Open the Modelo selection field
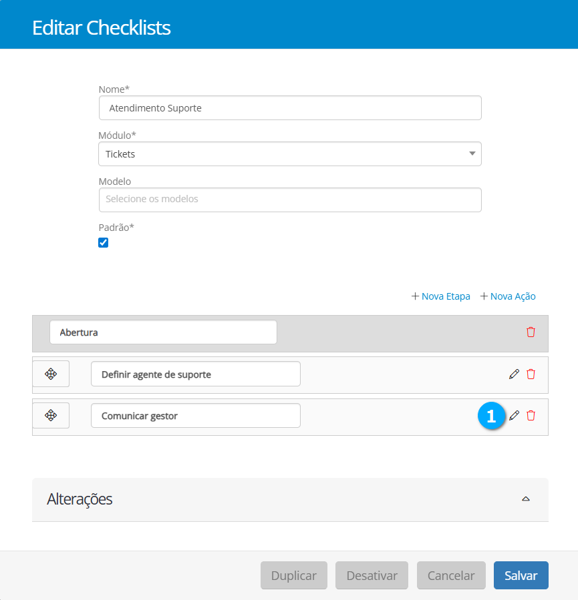The width and height of the screenshot is (578, 600). 289,200
